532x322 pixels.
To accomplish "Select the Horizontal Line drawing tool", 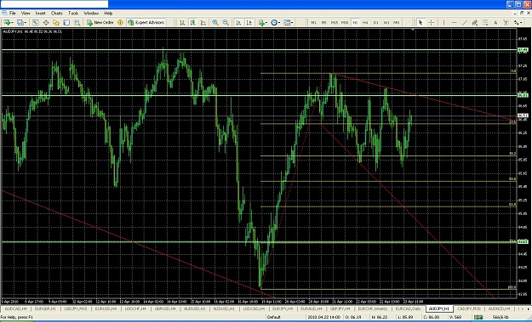I will [x=455, y=22].
